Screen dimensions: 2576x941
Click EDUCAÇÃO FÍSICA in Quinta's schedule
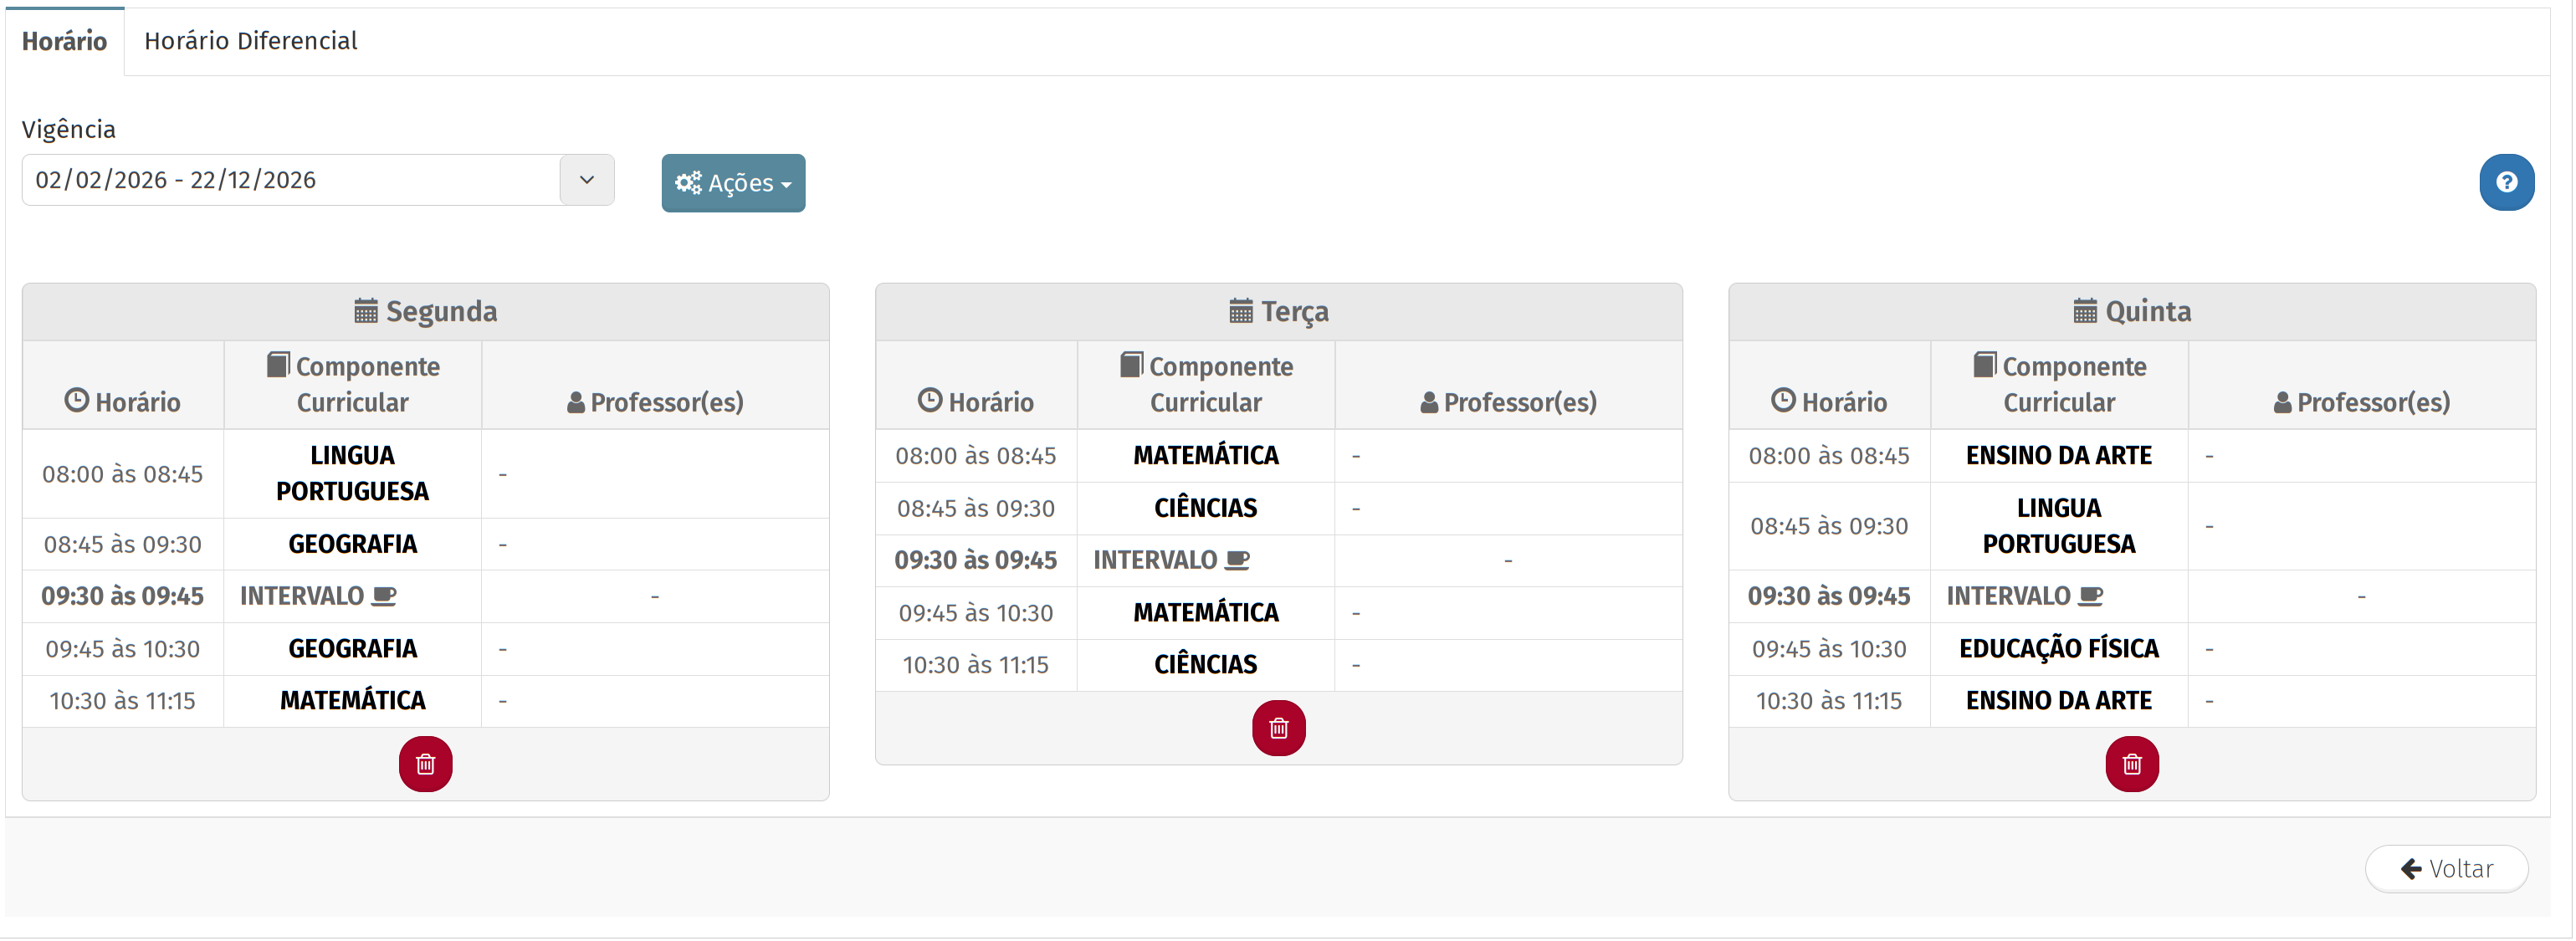click(x=2058, y=649)
